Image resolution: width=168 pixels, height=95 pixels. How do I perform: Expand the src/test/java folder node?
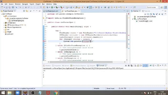(x=4, y=23)
